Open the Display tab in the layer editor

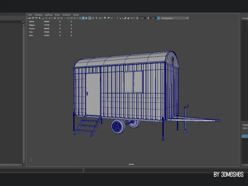pos(245,125)
